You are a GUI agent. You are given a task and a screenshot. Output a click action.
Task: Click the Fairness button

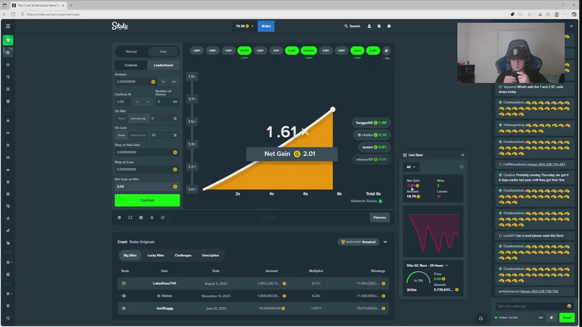380,218
